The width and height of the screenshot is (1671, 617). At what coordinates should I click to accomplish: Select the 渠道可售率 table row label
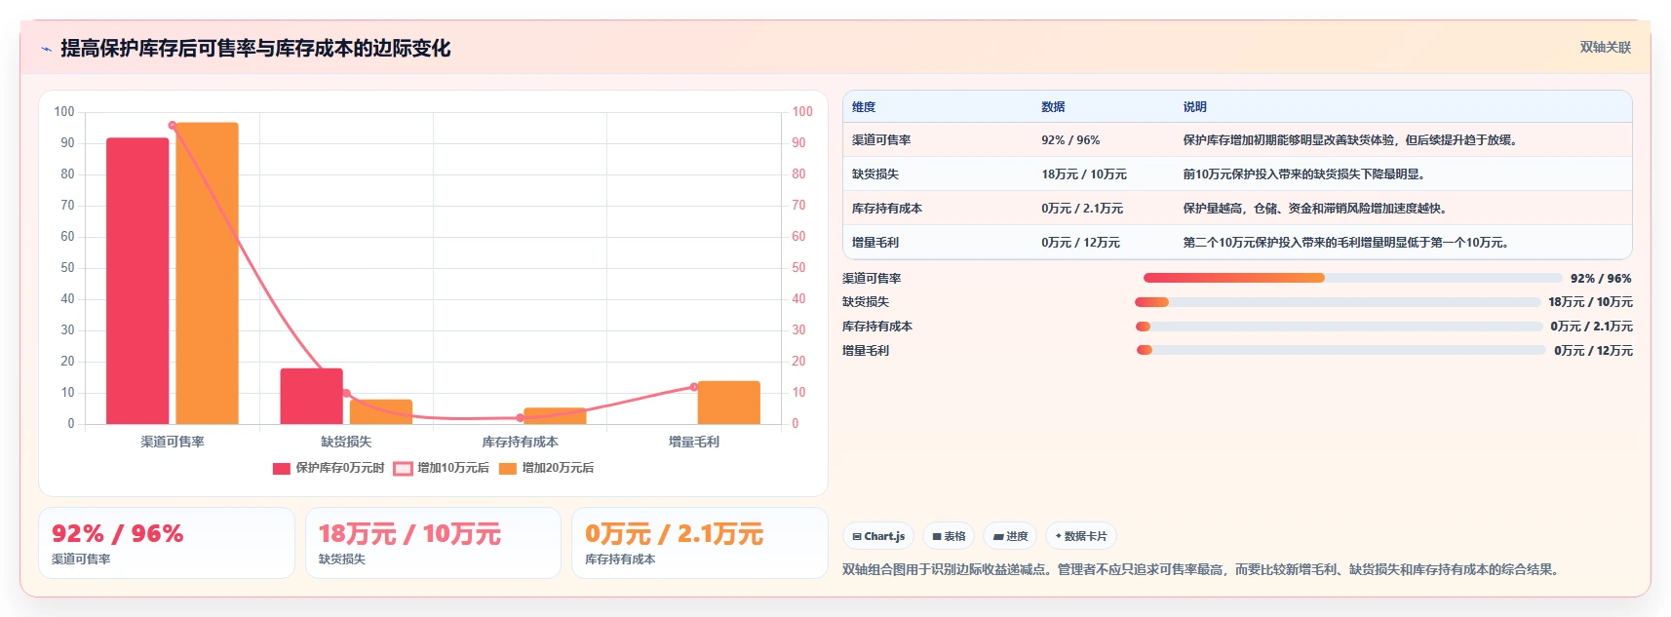(881, 140)
